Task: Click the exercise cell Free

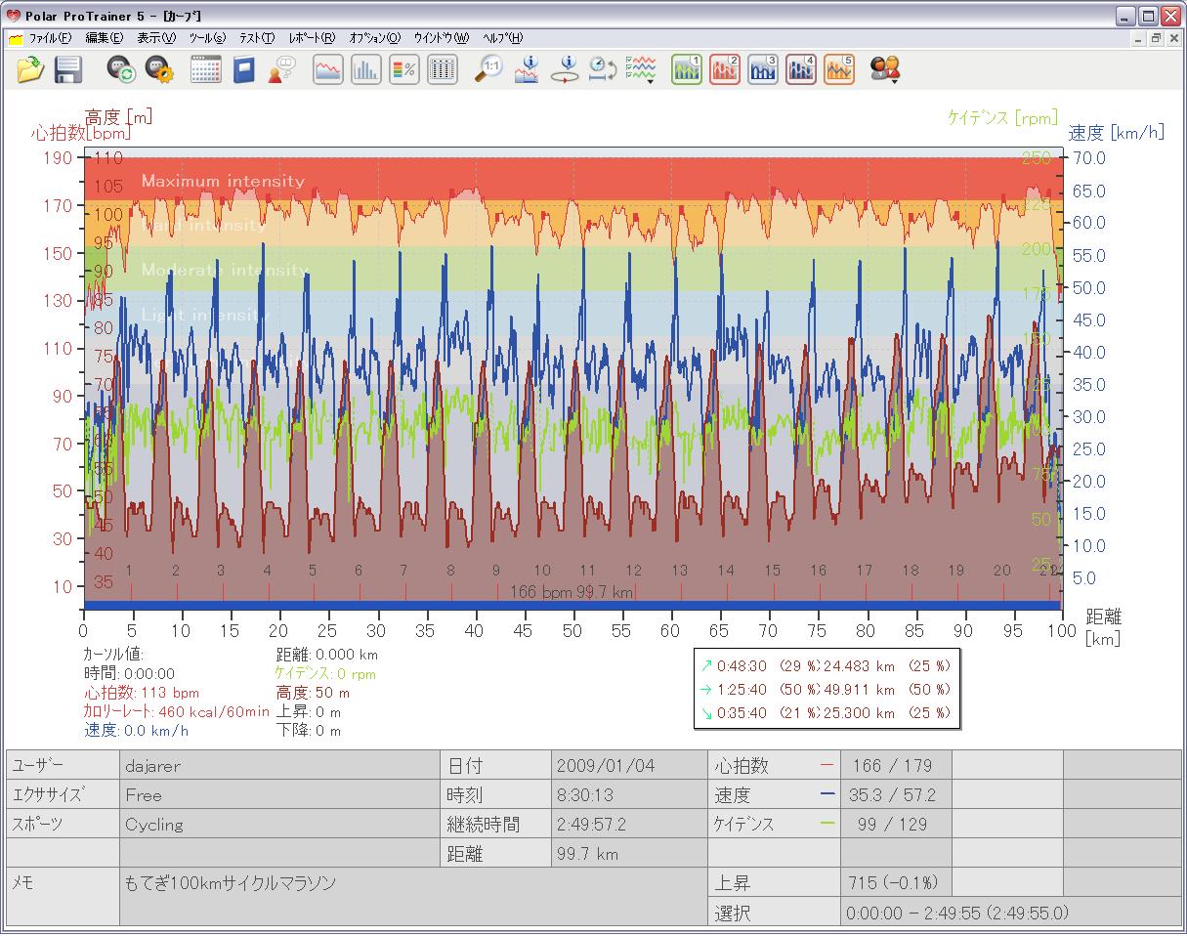Action: 279,795
